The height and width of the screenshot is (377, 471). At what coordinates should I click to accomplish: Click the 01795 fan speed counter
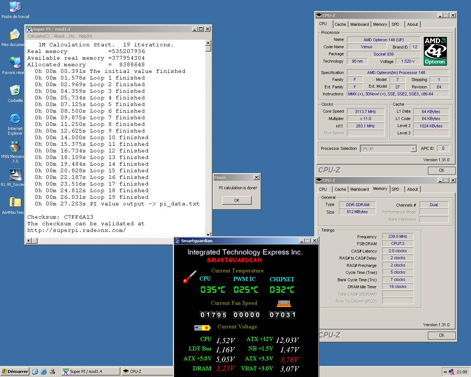coord(213,315)
